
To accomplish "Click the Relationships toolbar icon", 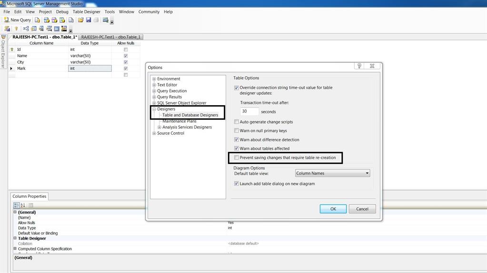I will tap(26, 29).
